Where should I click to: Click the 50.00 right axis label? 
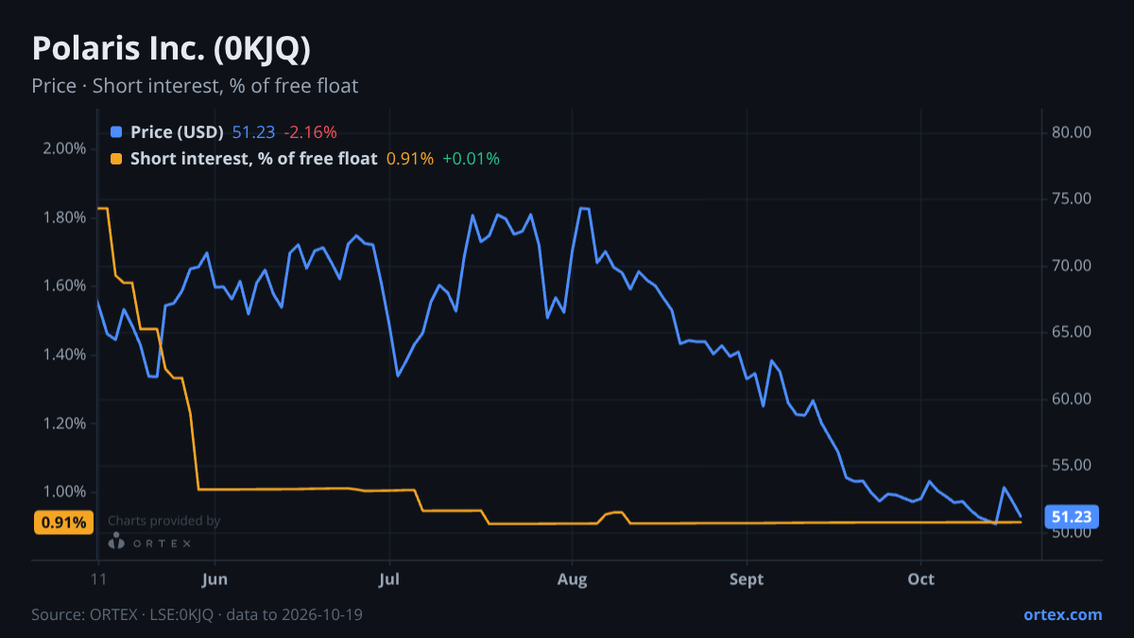[1072, 532]
